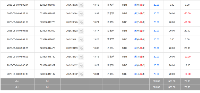
Task: Open video replay icon for round 705178596
Action: click(x=81, y=5)
